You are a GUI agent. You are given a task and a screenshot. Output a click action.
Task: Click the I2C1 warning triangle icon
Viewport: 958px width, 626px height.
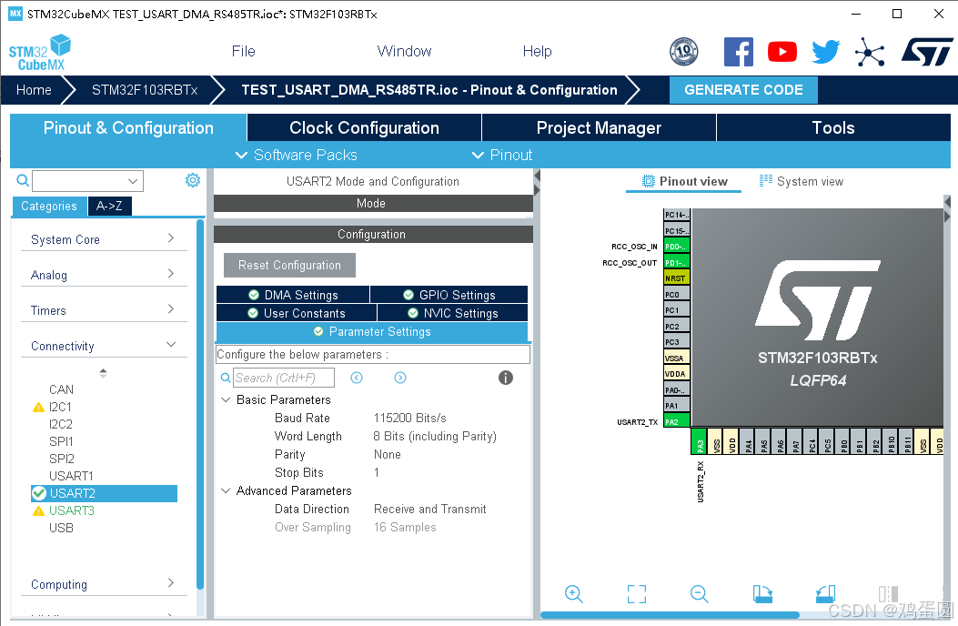click(x=38, y=407)
